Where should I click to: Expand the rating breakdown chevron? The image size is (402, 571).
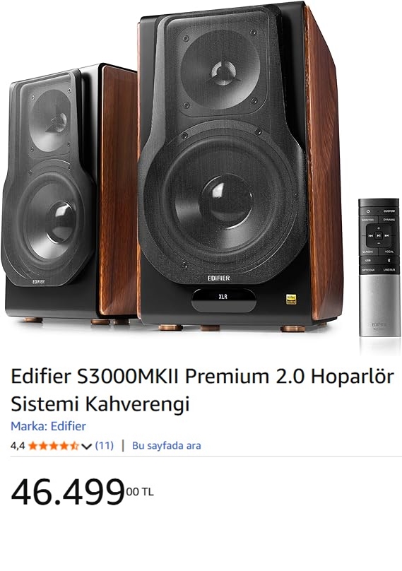pos(86,446)
